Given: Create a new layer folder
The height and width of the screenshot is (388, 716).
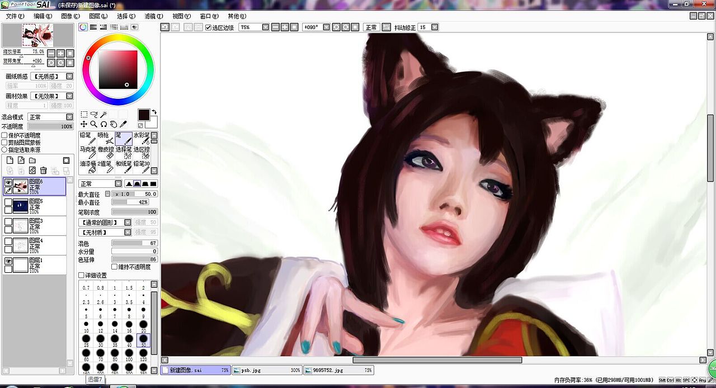Looking at the screenshot, I should click(x=32, y=160).
